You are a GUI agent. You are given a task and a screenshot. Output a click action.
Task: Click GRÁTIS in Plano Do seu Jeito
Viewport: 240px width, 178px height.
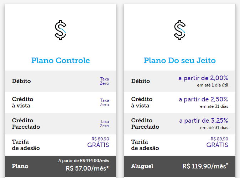pos(217,145)
